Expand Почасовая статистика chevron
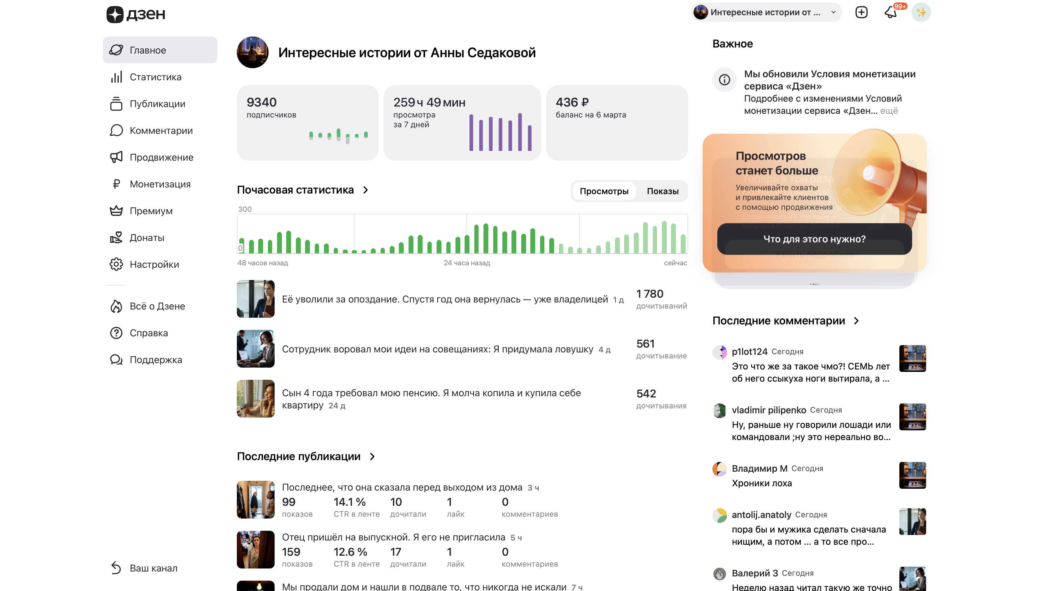1040x591 pixels. [366, 190]
